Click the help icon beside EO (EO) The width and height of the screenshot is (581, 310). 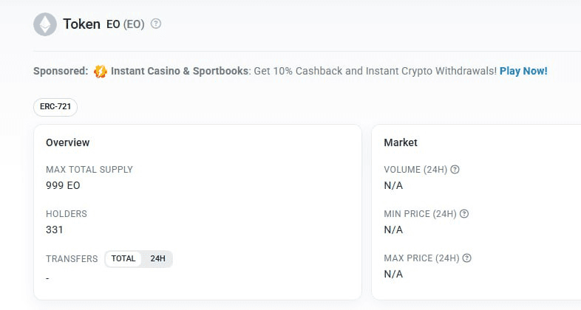156,24
